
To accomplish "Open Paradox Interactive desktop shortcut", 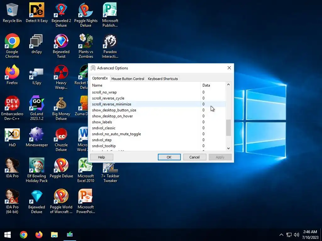I will 110,46.
